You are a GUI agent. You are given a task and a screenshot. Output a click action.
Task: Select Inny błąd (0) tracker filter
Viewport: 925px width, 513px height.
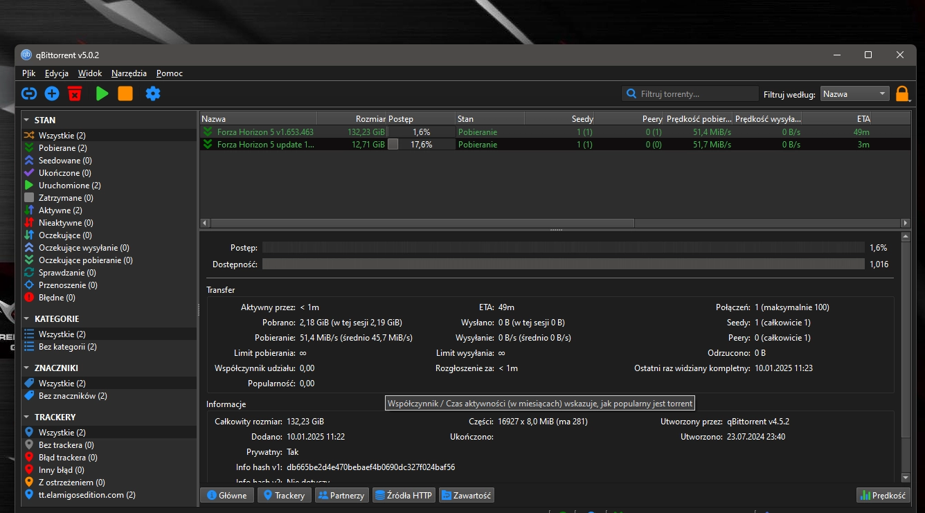click(x=109, y=470)
